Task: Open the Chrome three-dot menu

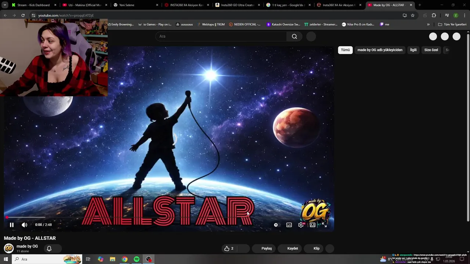Action: (x=464, y=15)
